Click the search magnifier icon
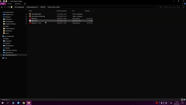Image resolution: width=186 pixels, height=105 pixels. [x=183, y=7]
